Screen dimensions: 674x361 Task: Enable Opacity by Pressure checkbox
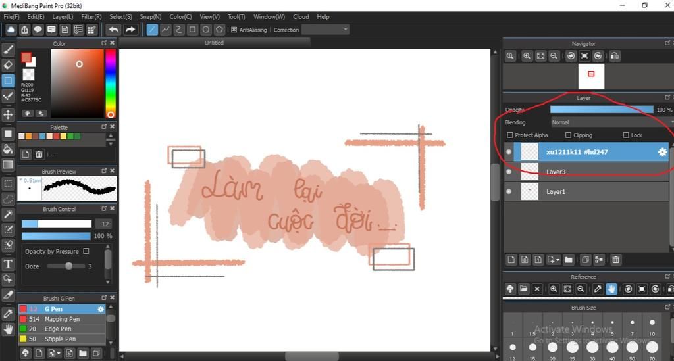(86, 251)
